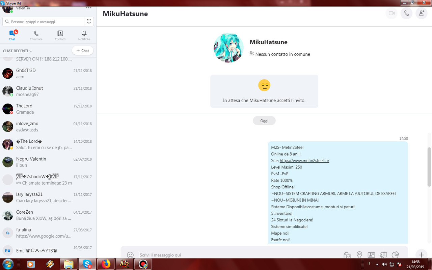
Task: Click the action center flag tray icon
Action: 399,264
